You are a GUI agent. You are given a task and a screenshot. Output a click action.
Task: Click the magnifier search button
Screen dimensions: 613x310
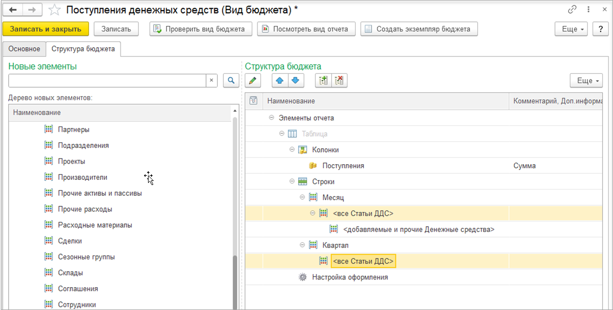pos(230,80)
